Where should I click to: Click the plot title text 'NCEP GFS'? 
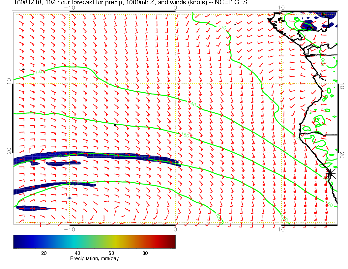[235, 3]
